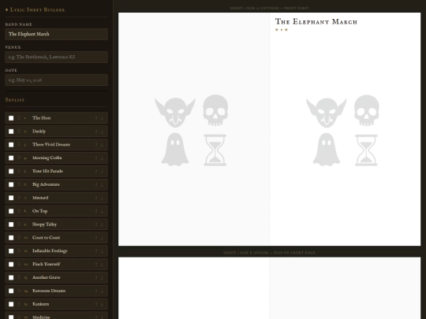Move Another Grave up

click(x=96, y=277)
